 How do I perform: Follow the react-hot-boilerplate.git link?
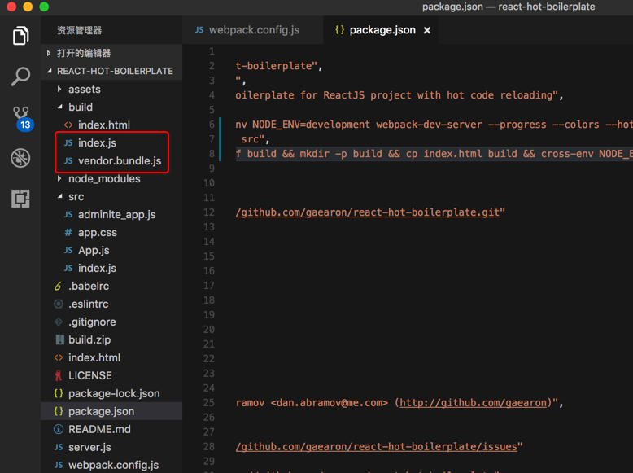[368, 212]
